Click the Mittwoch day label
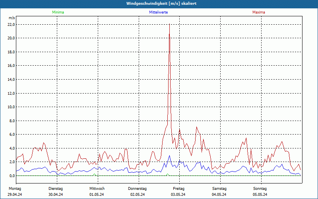 [x=97, y=189]
